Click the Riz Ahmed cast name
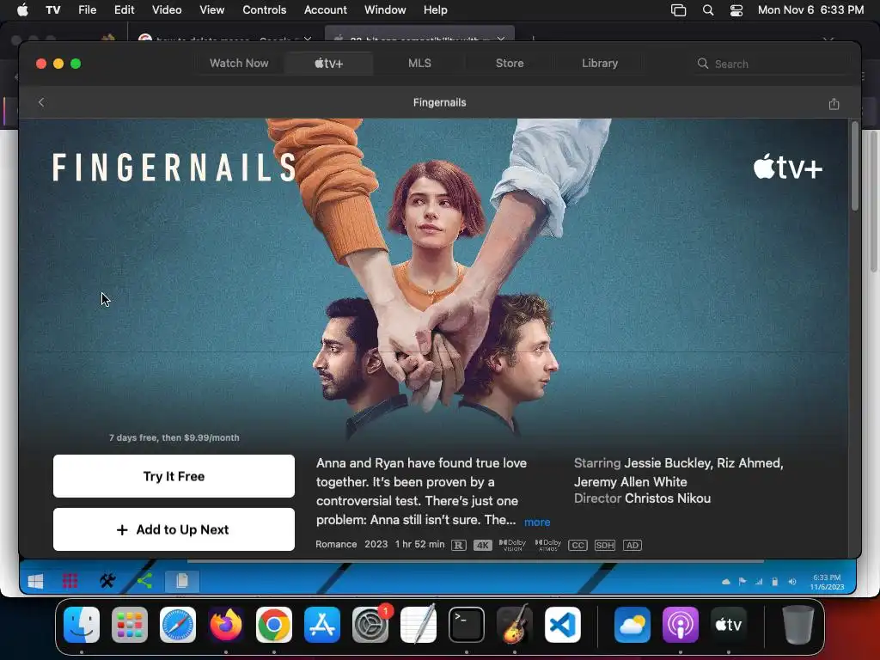Viewport: 880px width, 660px height. coord(749,463)
